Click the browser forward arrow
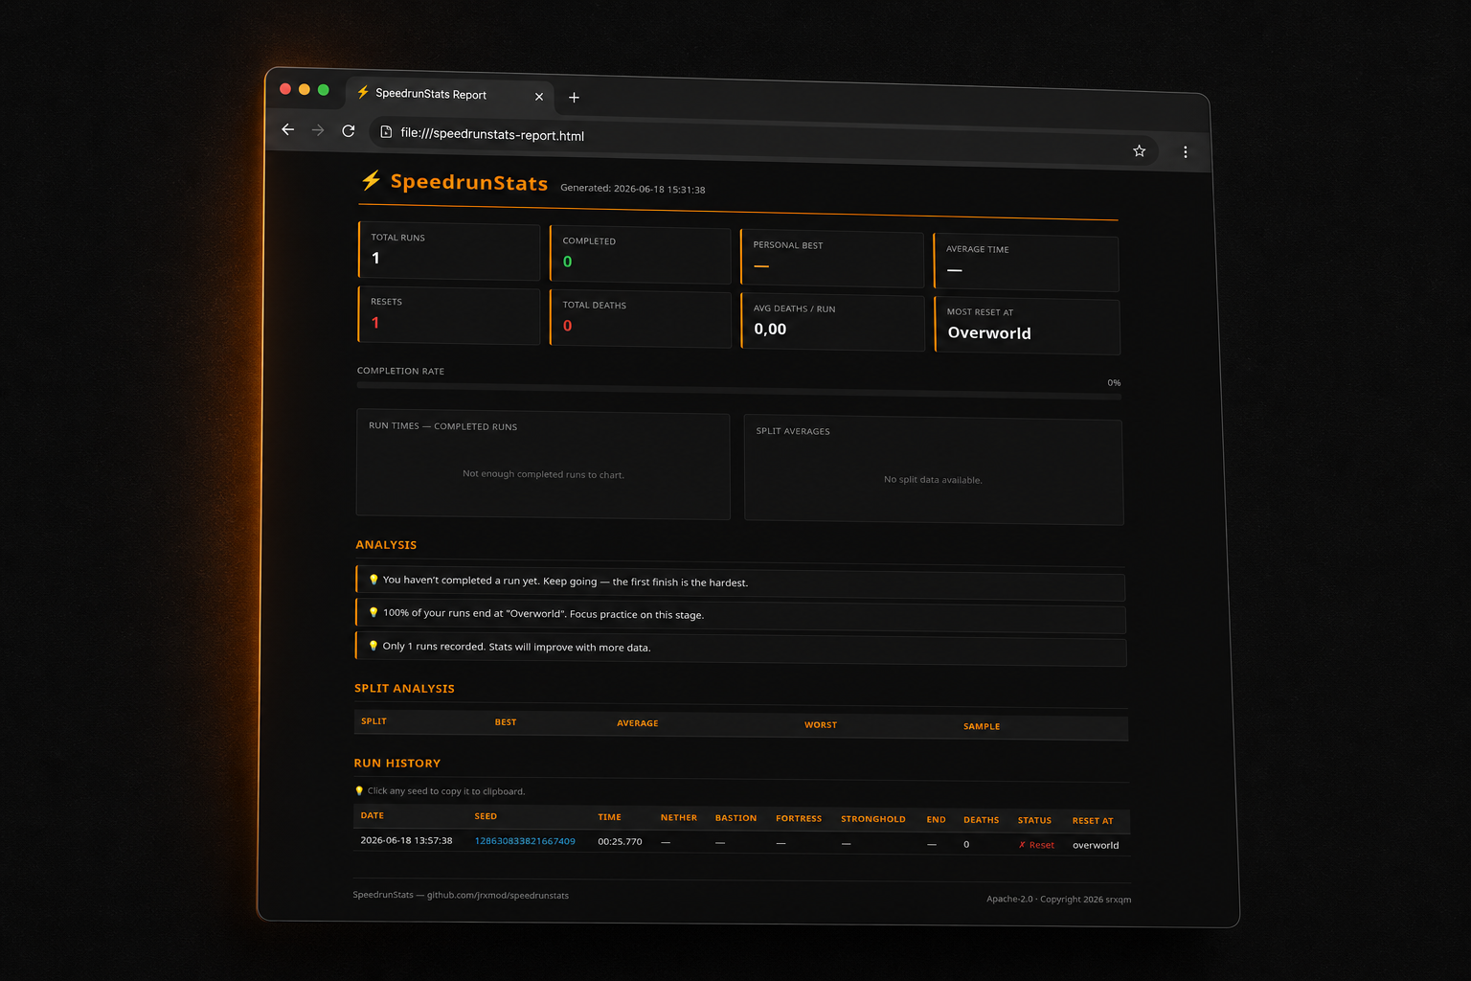The width and height of the screenshot is (1471, 981). point(318,130)
